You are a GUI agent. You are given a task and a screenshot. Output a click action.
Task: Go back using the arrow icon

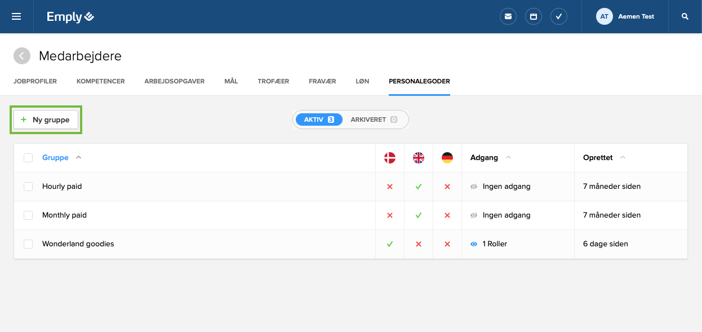22,56
